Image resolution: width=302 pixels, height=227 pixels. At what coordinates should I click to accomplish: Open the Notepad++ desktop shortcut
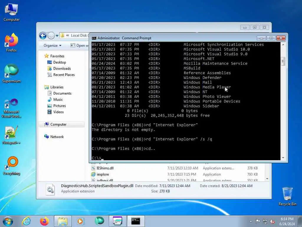tap(12, 135)
